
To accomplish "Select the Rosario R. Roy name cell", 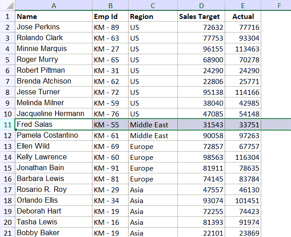I will coord(53,190).
